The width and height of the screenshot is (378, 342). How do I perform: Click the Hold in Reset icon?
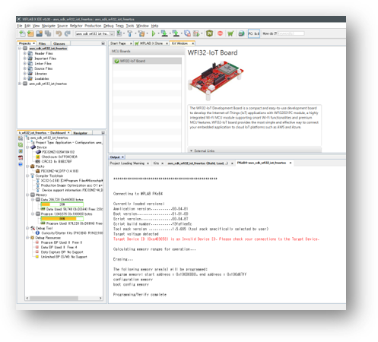click(x=187, y=33)
